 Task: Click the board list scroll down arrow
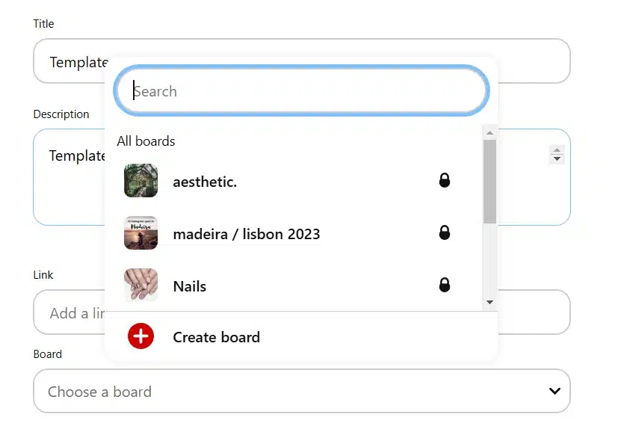[490, 302]
